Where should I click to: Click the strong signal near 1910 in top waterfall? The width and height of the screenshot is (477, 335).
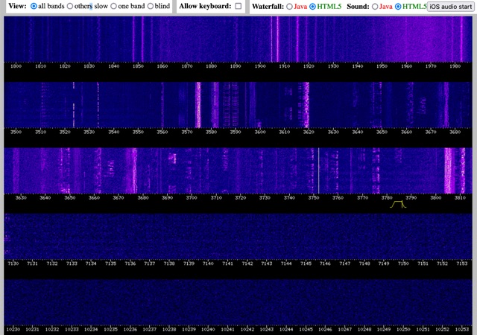(x=277, y=37)
